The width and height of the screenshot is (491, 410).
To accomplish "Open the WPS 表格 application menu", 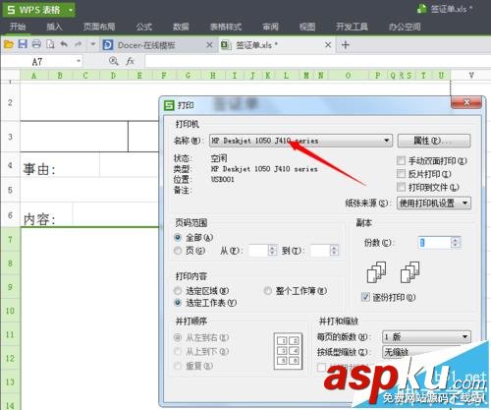I will pos(38,10).
